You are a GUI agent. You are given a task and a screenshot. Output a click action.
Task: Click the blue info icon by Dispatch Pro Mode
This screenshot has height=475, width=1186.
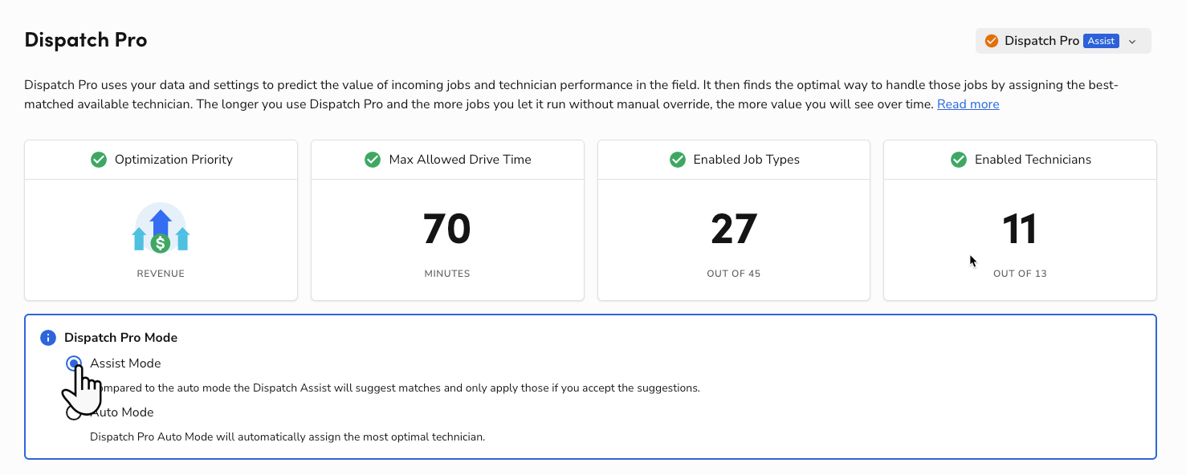tap(48, 338)
